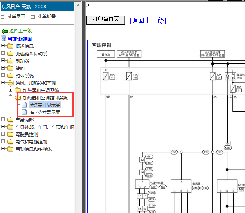
Task: Click the green back arrow icon
Action: 4,31
